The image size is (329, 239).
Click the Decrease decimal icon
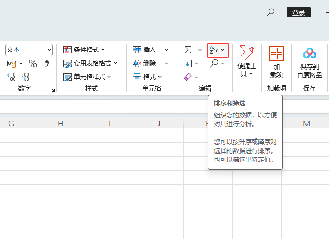[25, 77]
